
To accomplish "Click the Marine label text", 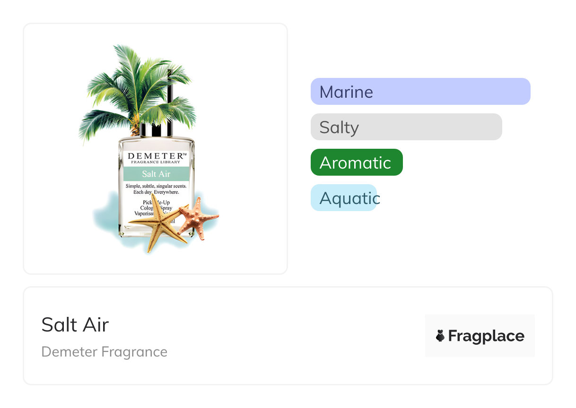I will pos(346,92).
